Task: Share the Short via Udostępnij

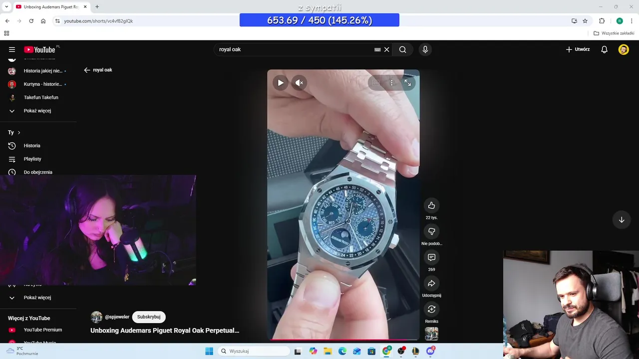Action: pyautogui.click(x=431, y=283)
